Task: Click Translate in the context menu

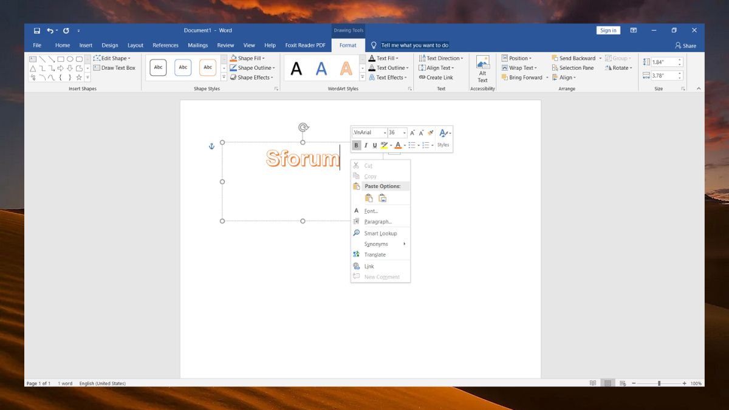Action: tap(381, 255)
